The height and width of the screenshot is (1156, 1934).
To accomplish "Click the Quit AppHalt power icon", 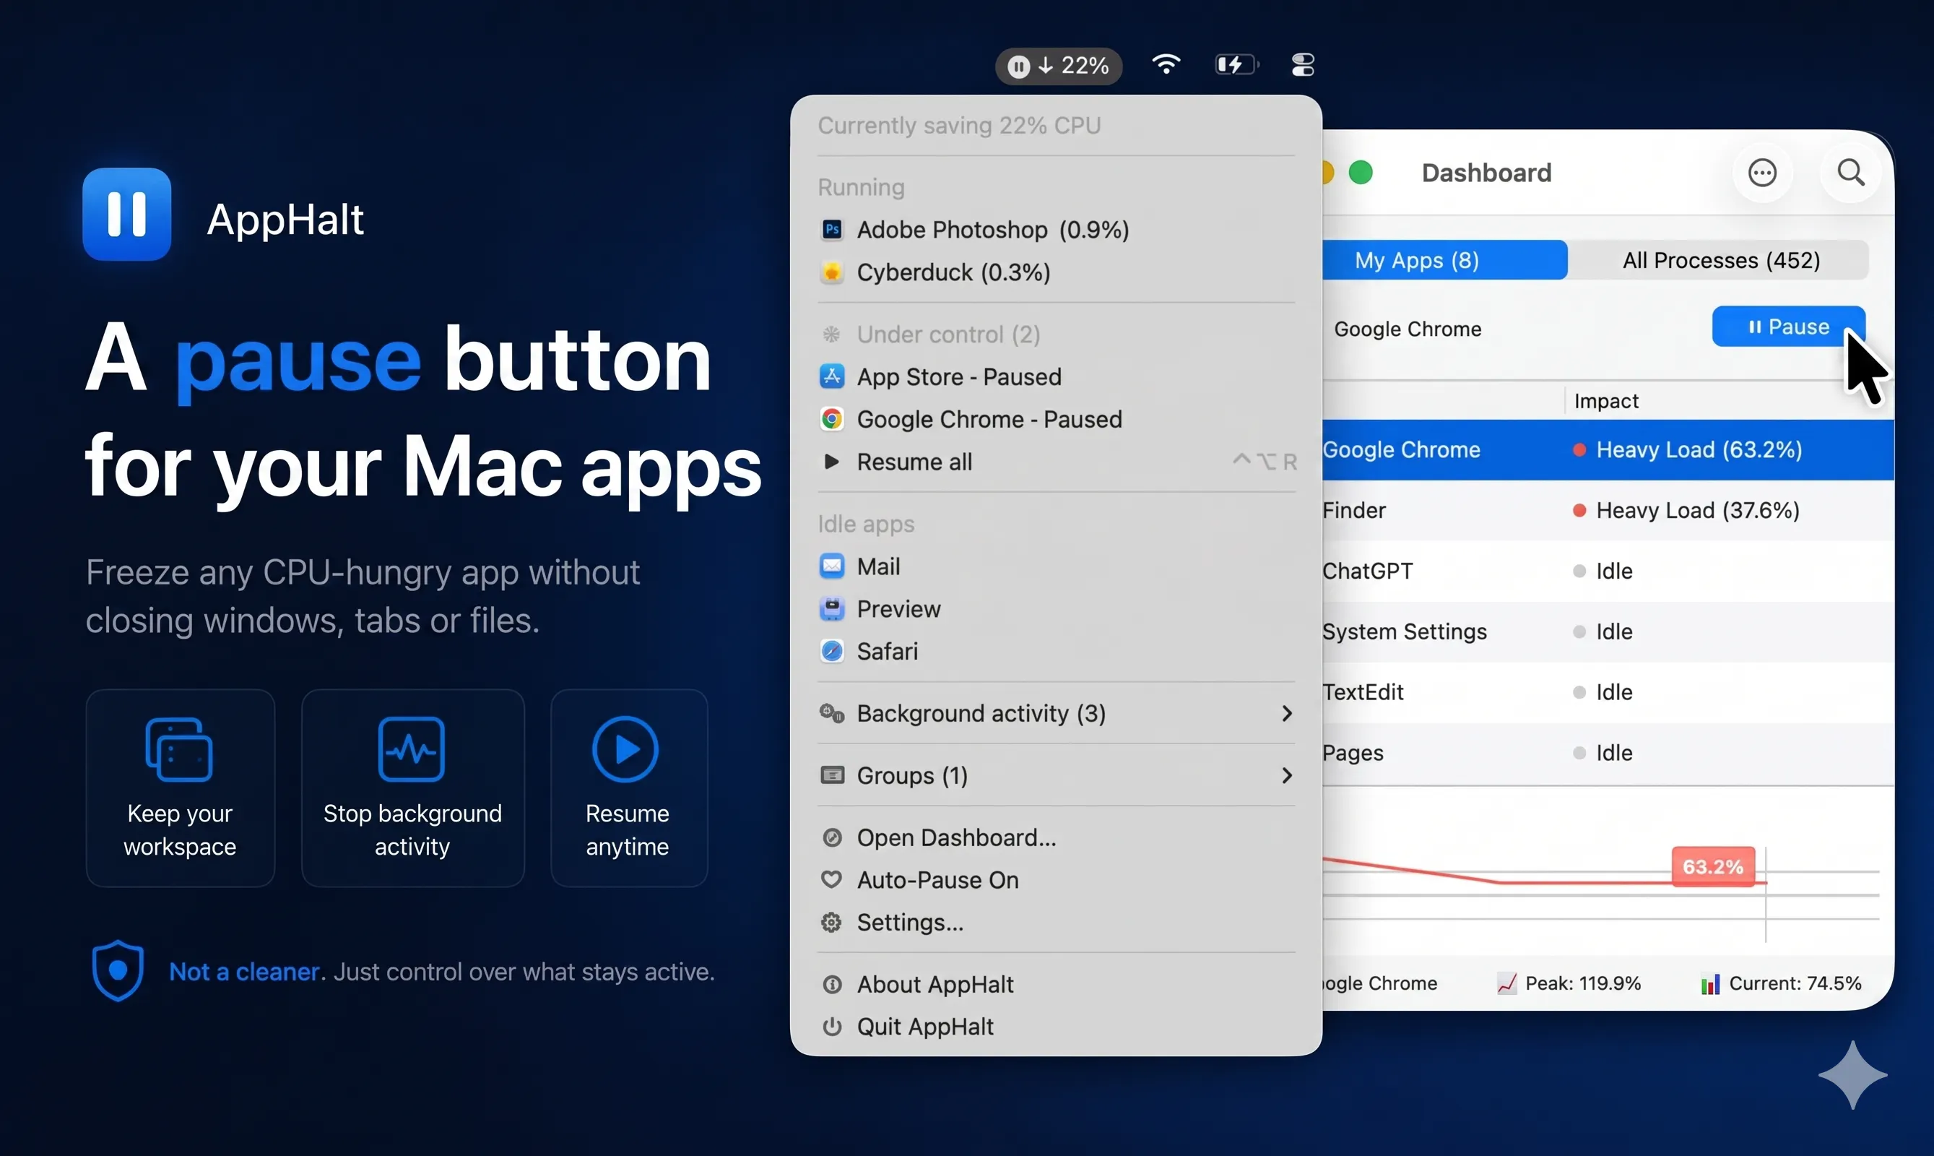I will coord(831,1027).
